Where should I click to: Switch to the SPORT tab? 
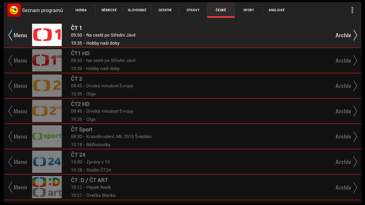[249, 10]
